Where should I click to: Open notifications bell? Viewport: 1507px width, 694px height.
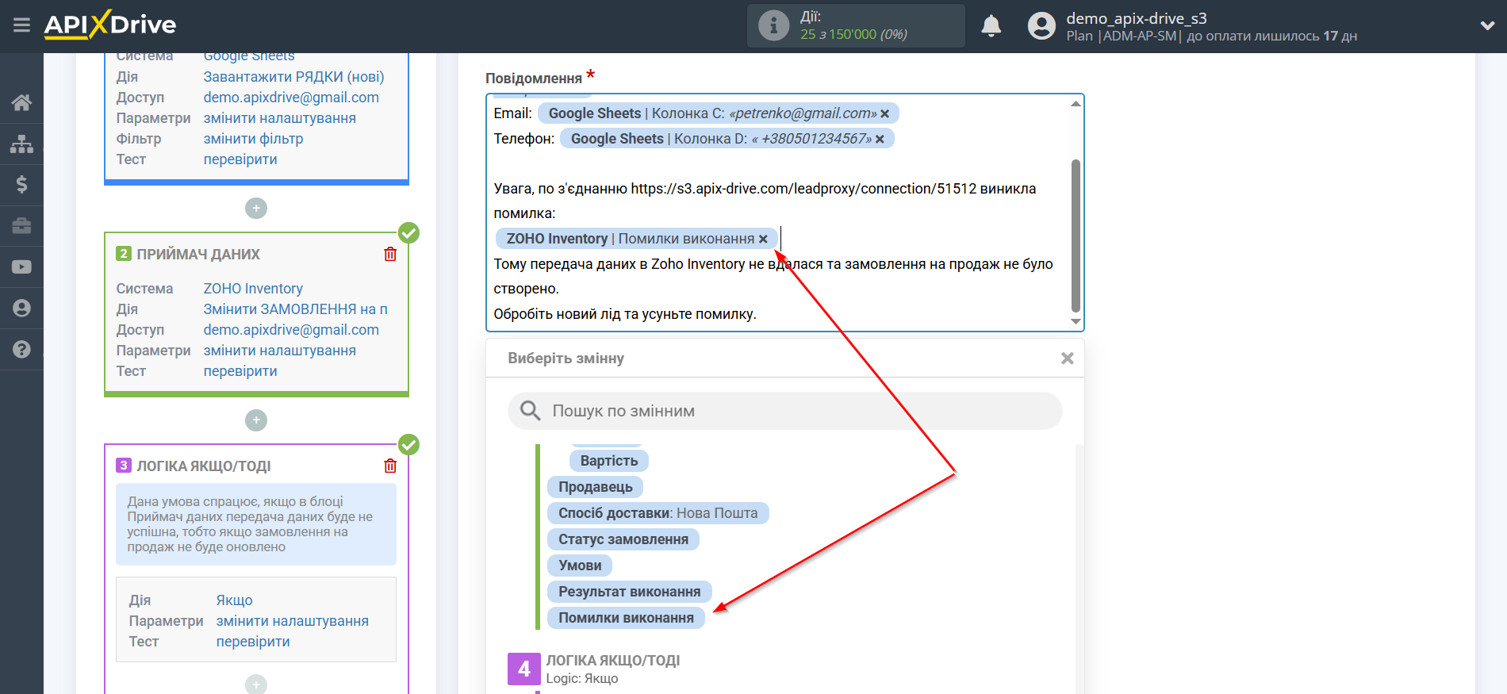(x=991, y=26)
